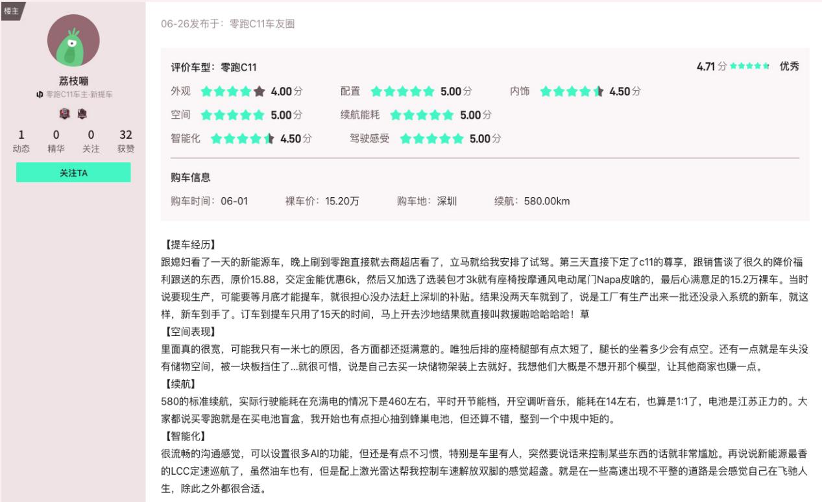
Task: Click the 配置 score 5.00分
Action: 457,91
